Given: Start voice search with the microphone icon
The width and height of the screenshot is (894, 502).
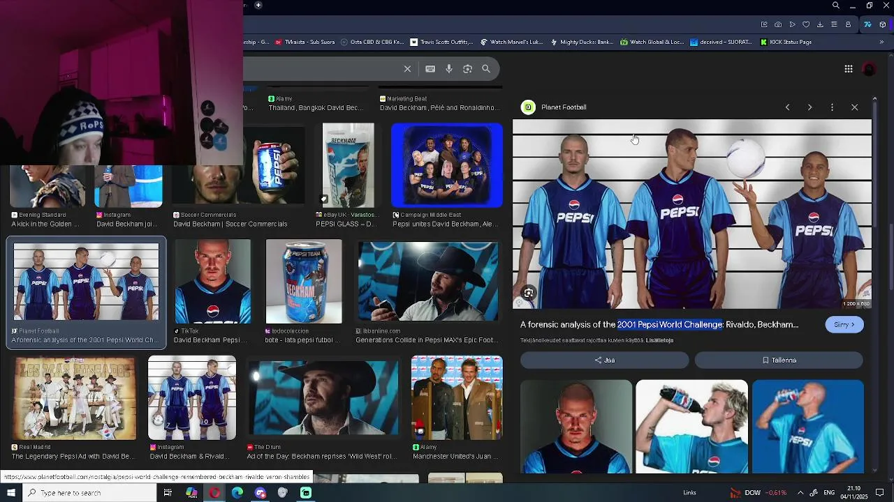Looking at the screenshot, I should coord(449,69).
